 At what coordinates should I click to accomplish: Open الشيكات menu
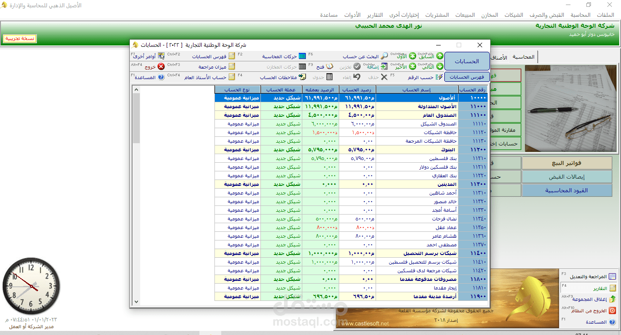(x=514, y=15)
